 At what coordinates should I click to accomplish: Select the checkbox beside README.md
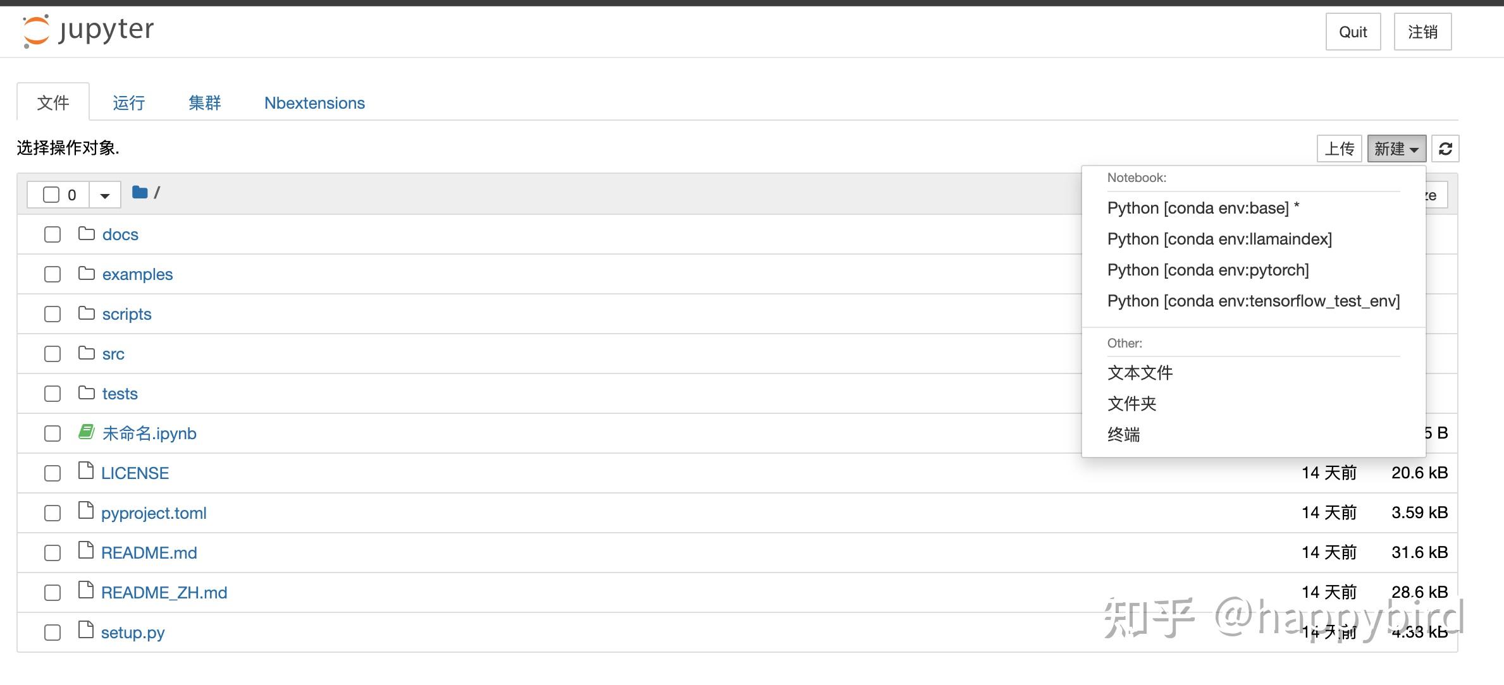tap(52, 552)
